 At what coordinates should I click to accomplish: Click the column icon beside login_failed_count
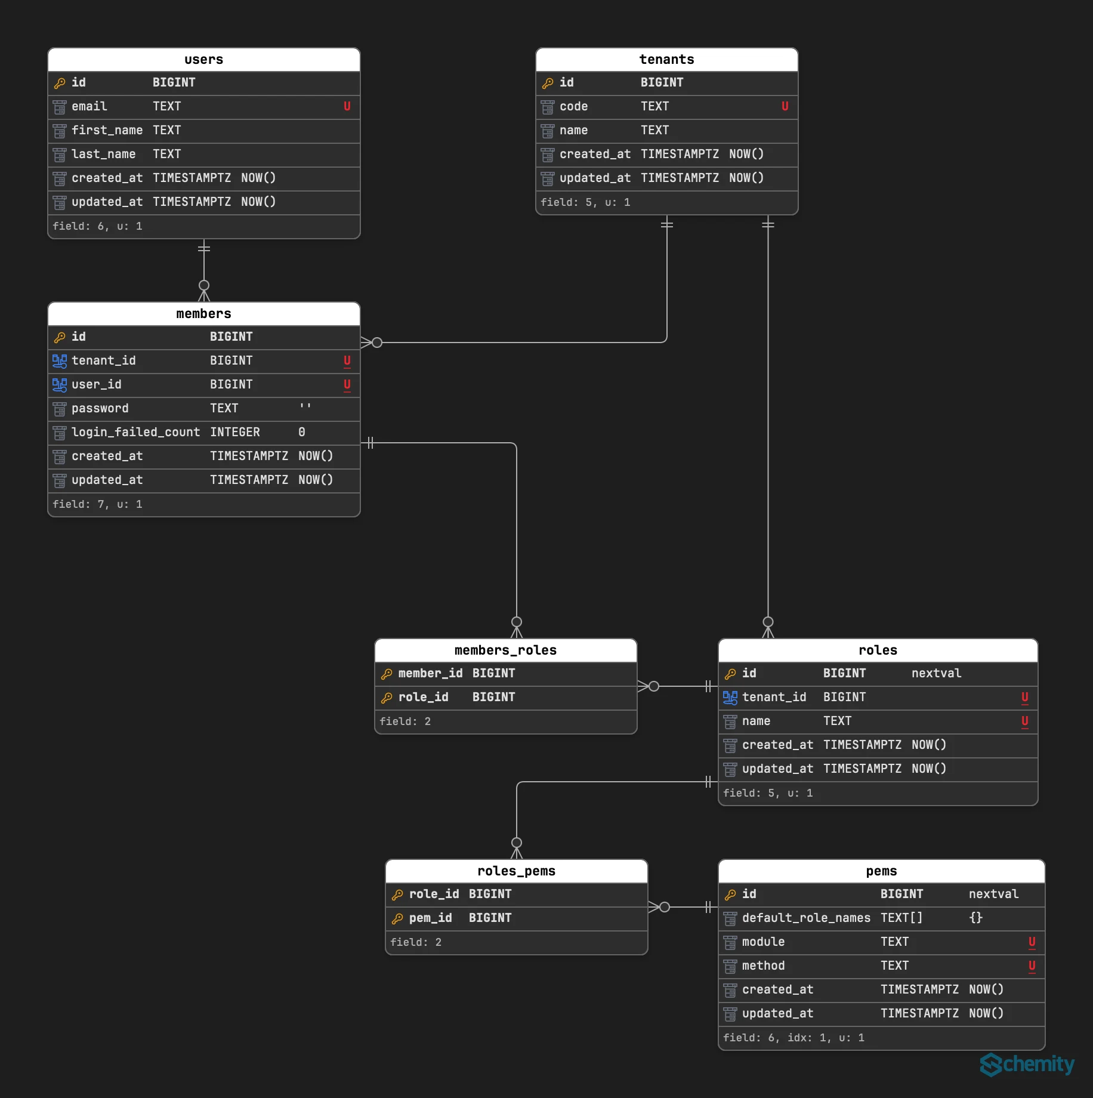[60, 433]
